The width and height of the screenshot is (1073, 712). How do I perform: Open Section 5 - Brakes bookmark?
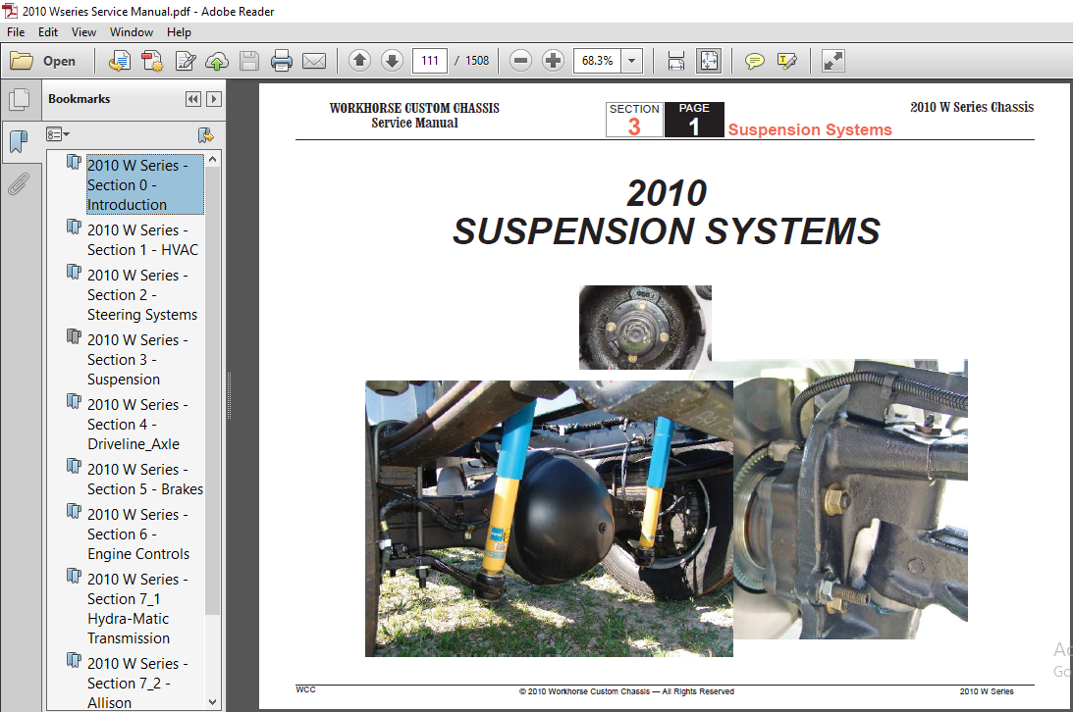pos(145,479)
